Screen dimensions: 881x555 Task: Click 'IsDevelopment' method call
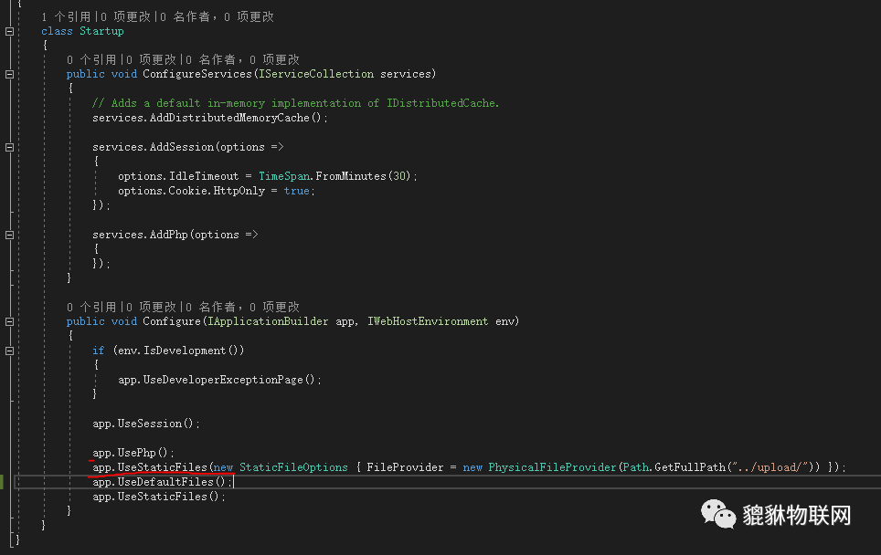tap(185, 351)
